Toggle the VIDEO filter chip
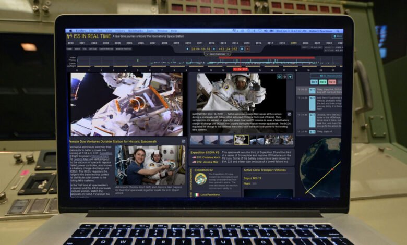Screen dimensions: 407x245 tap(77, 49)
